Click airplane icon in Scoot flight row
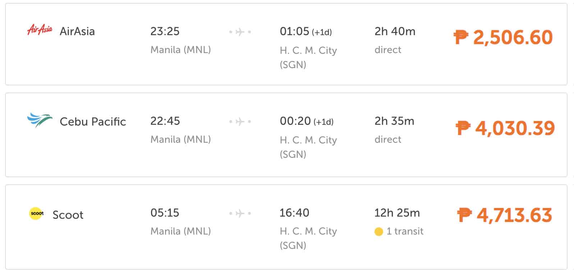 [x=240, y=213]
